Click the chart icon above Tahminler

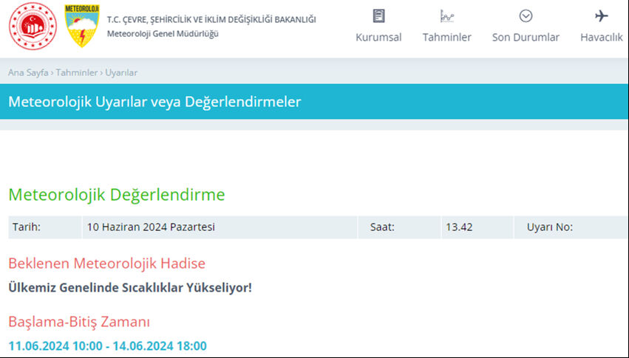point(446,16)
